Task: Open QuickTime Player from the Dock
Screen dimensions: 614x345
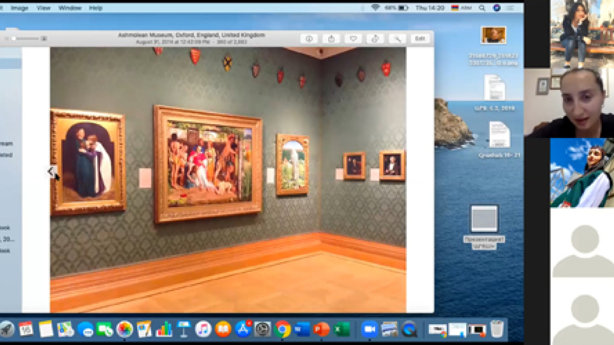Action: (x=409, y=330)
